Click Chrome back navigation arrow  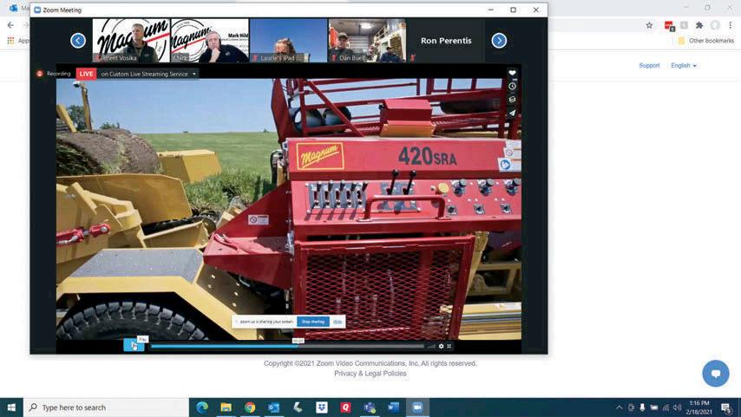click(10, 25)
